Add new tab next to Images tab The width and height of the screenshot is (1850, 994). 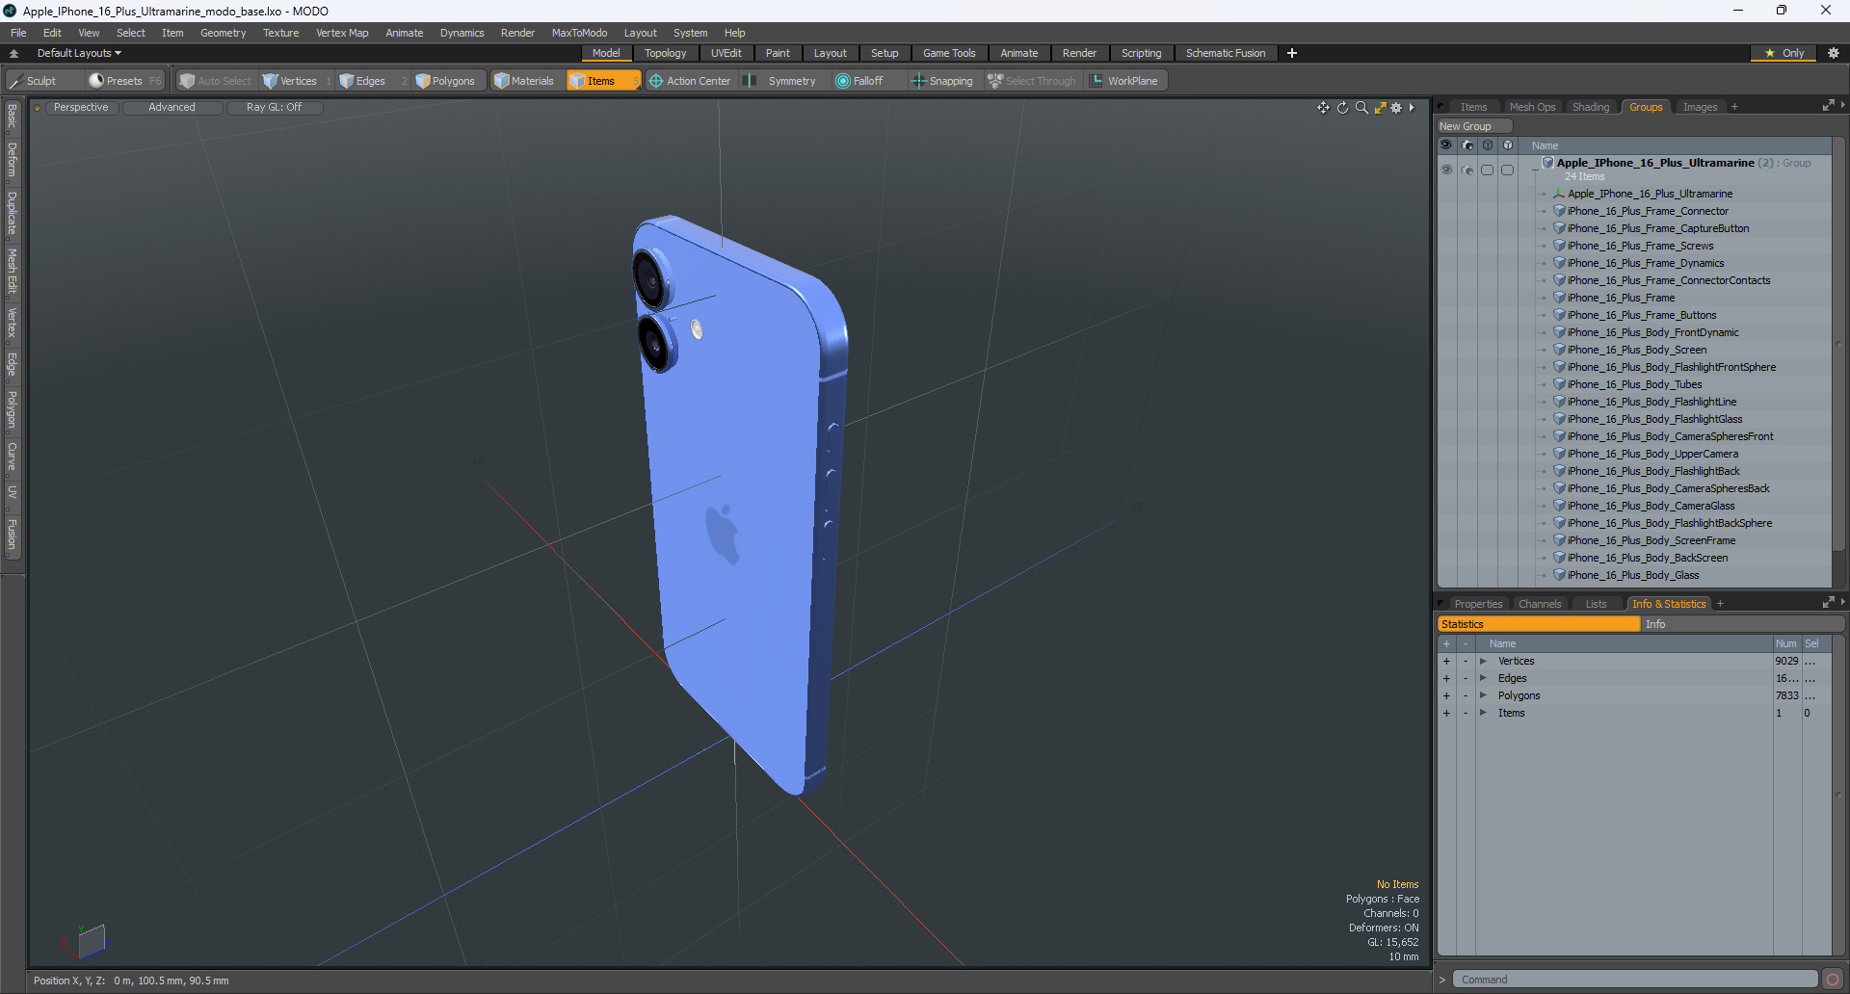click(1734, 107)
